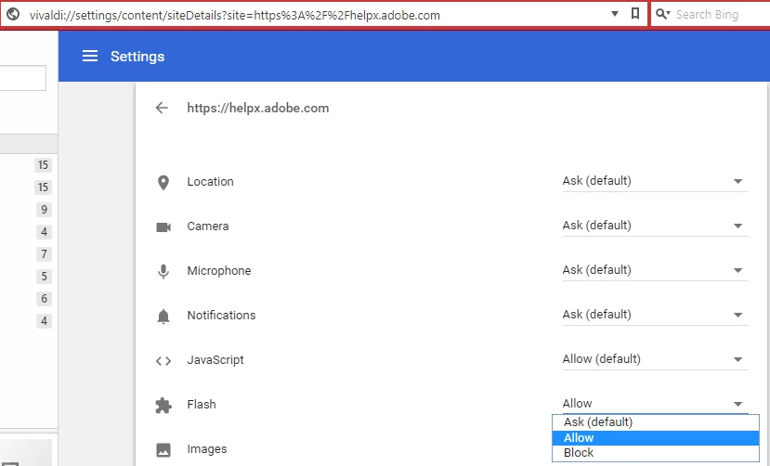Click the Notifications label
770x466 pixels.
pyautogui.click(x=221, y=315)
